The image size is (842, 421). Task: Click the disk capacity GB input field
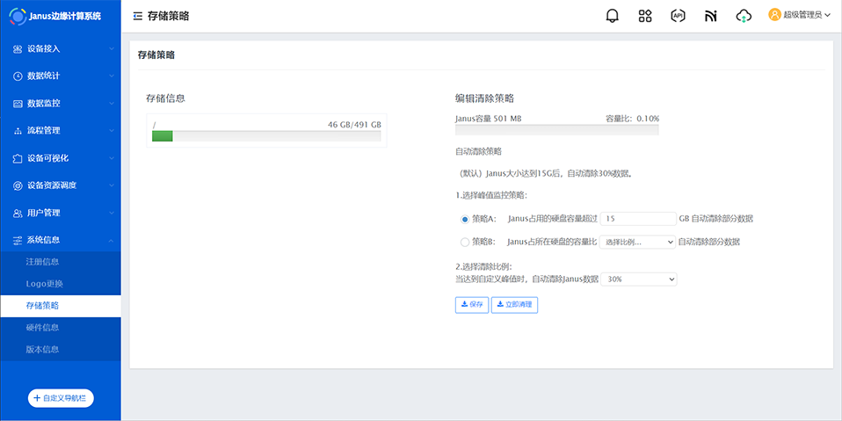pos(636,219)
